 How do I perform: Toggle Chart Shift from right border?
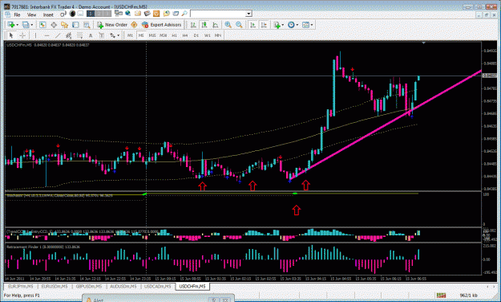pos(264,25)
